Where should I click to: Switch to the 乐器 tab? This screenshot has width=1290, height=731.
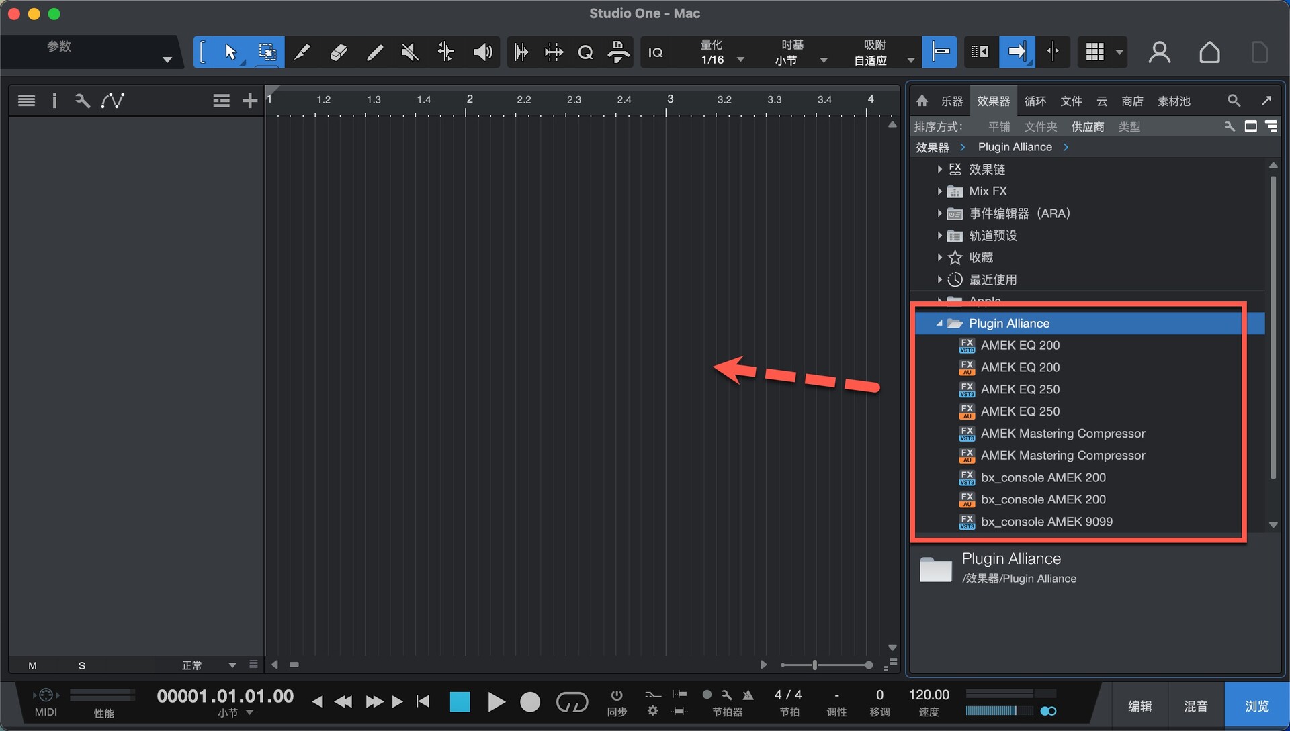(x=951, y=101)
